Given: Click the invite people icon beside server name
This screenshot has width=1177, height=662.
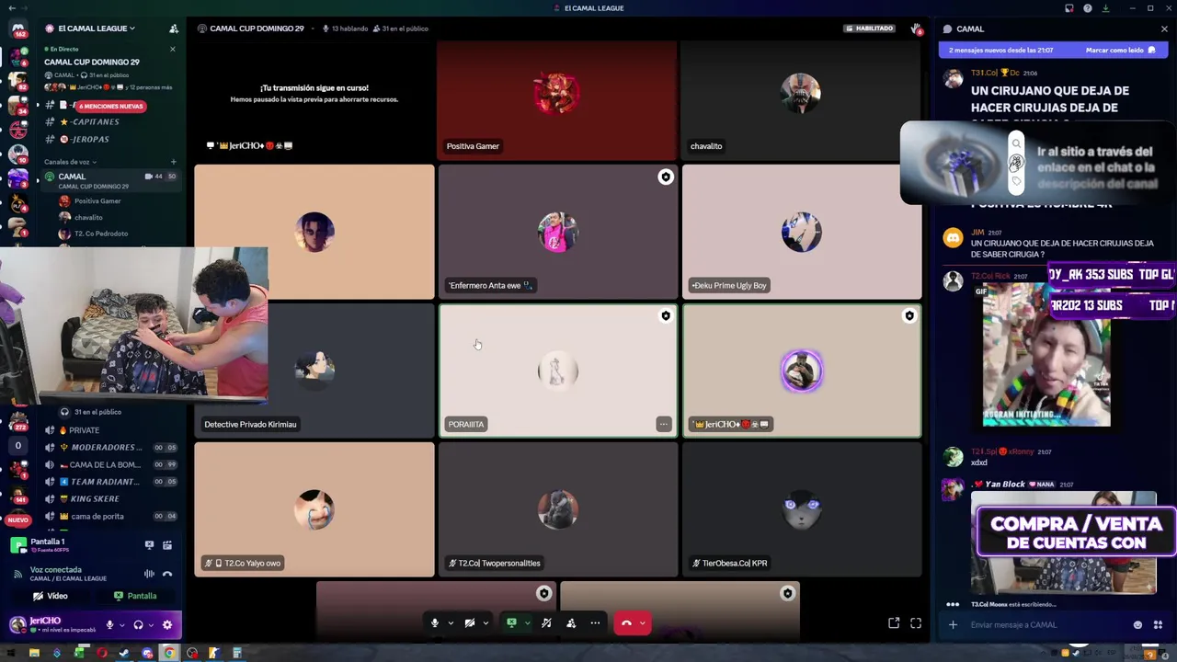Looking at the screenshot, I should 174,29.
